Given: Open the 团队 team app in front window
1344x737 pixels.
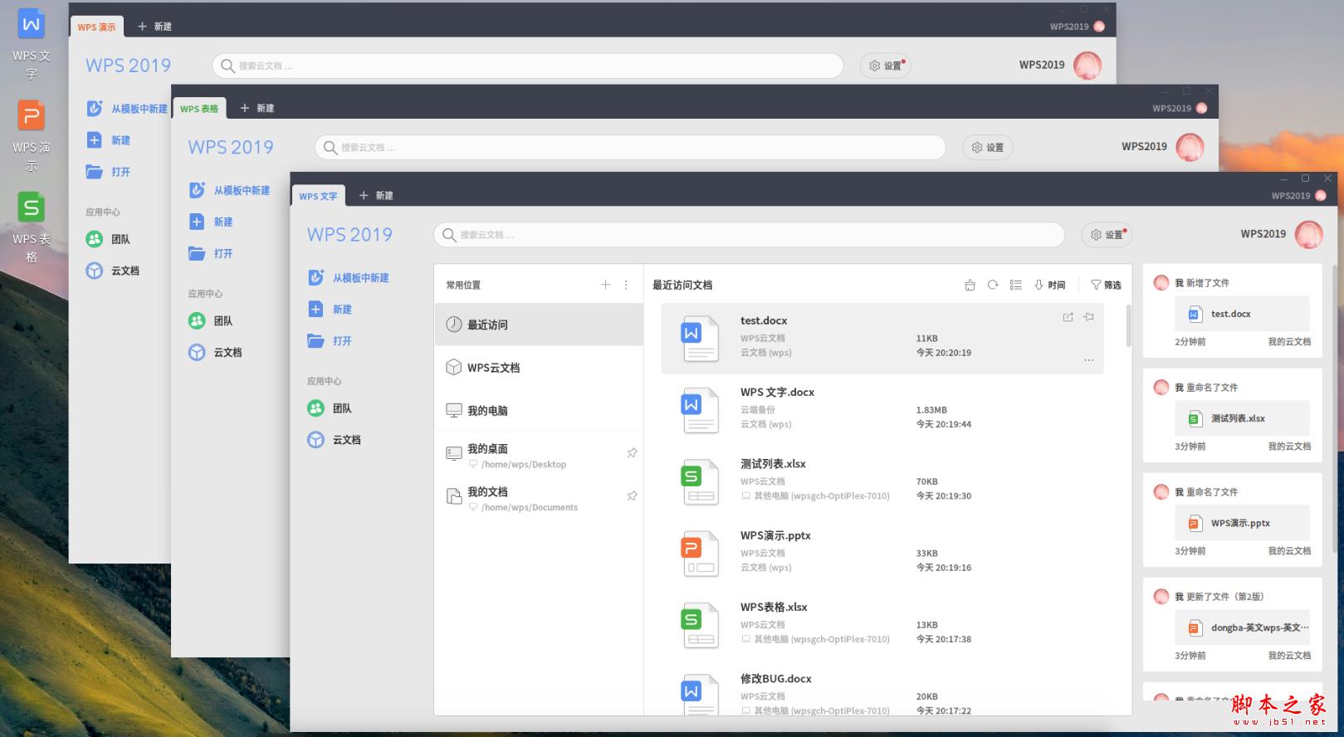Looking at the screenshot, I should click(x=330, y=408).
